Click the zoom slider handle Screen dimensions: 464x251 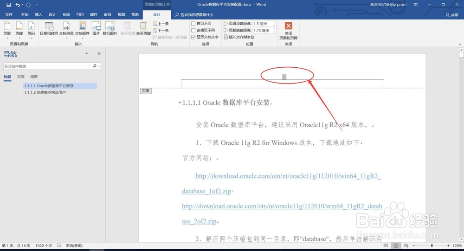click(x=432, y=245)
